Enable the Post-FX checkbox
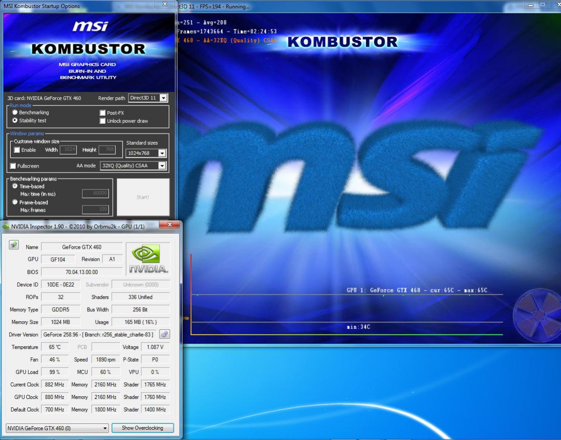 point(103,113)
